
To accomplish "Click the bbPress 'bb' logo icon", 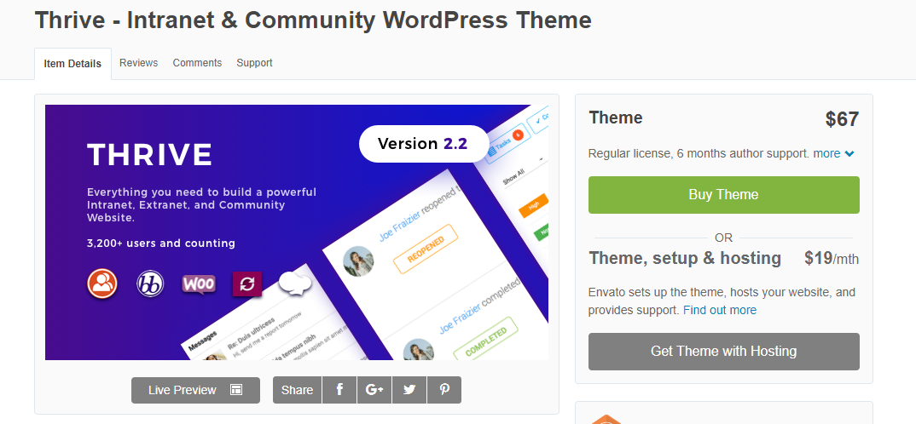I will coord(150,284).
